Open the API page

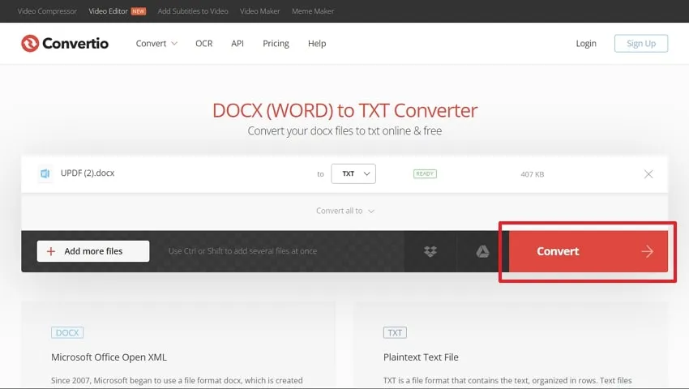click(x=238, y=44)
